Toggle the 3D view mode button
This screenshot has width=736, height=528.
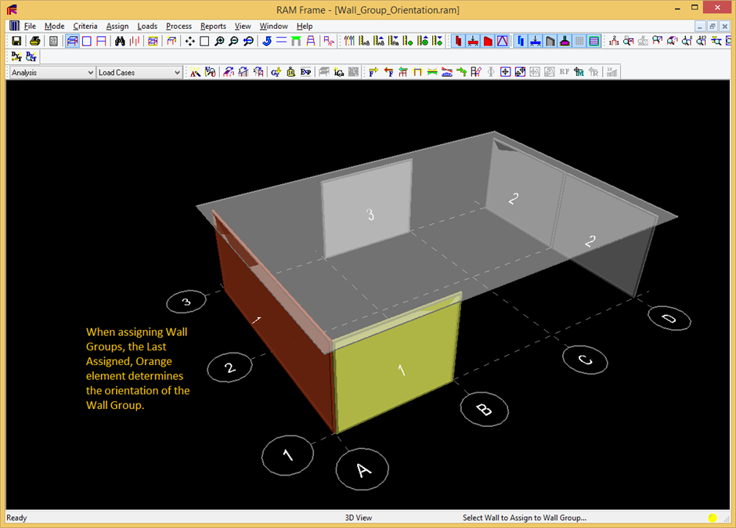click(72, 42)
